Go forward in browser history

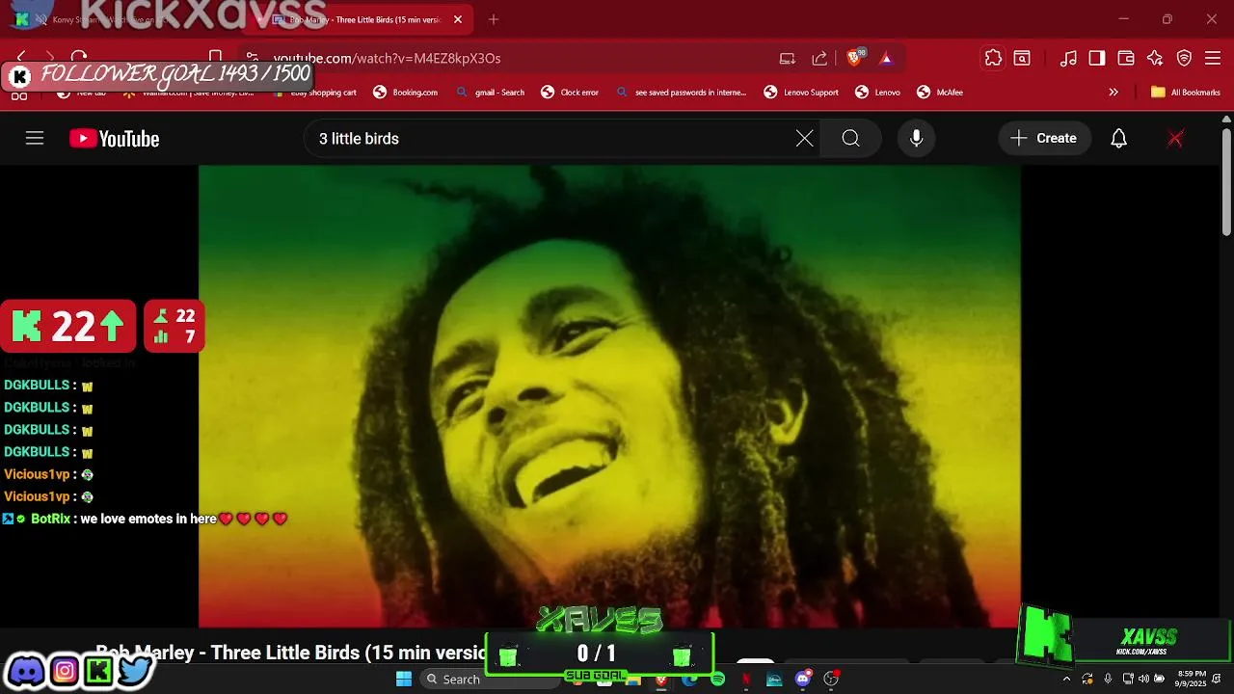[50, 58]
